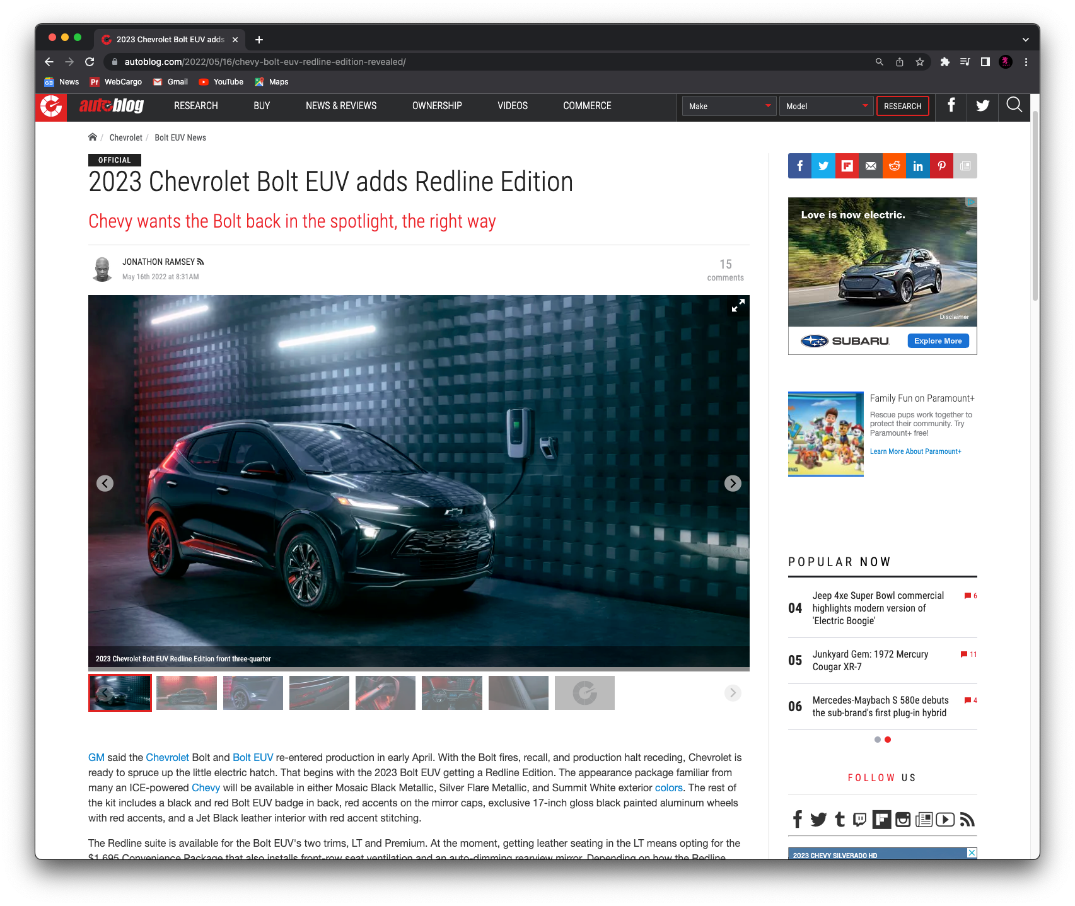Screen dimensions: 1075x906
Task: Open the browser share icon
Action: pyautogui.click(x=900, y=62)
